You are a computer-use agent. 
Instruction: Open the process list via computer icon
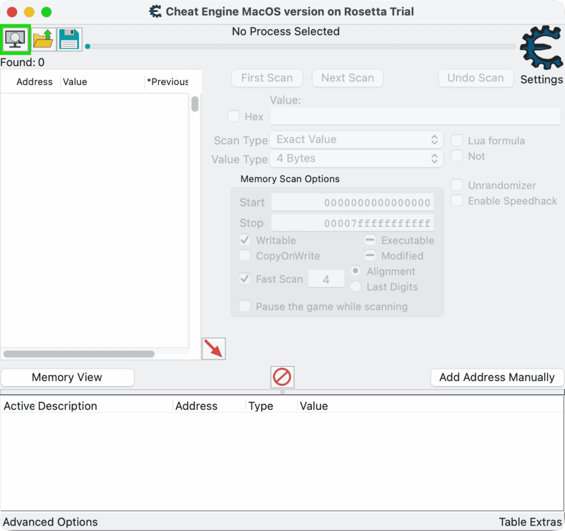tap(15, 39)
